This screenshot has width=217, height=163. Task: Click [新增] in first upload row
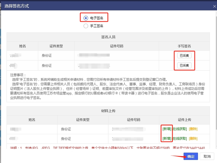click(x=166, y=129)
